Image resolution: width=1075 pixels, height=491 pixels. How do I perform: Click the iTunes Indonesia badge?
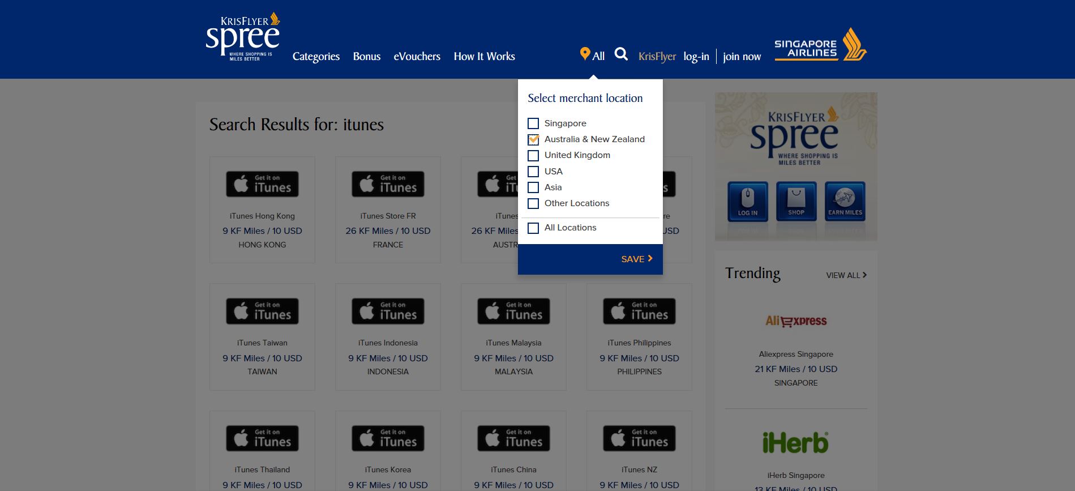[388, 311]
